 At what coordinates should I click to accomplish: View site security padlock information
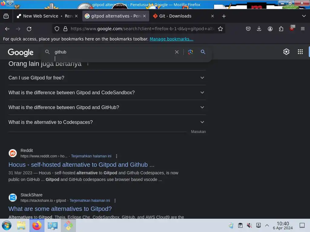click(x=65, y=29)
